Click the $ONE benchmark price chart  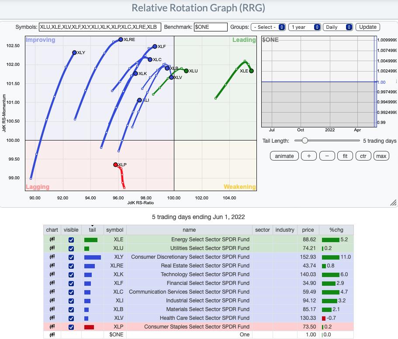pyautogui.click(x=319, y=82)
